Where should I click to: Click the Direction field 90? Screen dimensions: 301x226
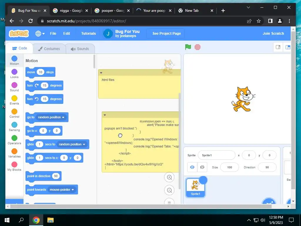tap(267, 167)
